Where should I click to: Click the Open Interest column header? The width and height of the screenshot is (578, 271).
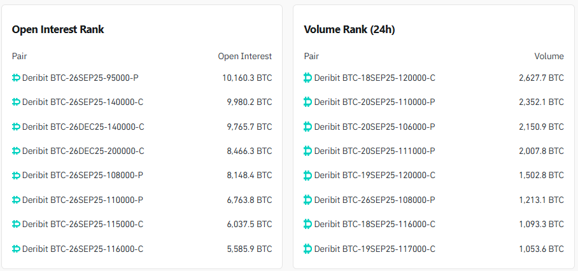[x=245, y=57]
